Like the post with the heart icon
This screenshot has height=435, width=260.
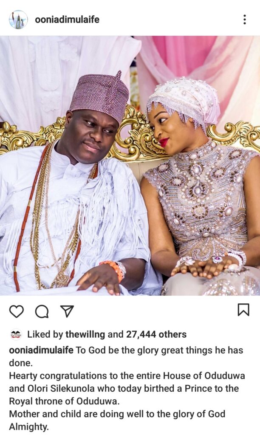click(17, 311)
